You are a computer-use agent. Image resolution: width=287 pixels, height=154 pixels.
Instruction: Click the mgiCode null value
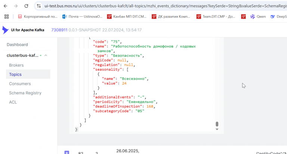pos(122,60)
